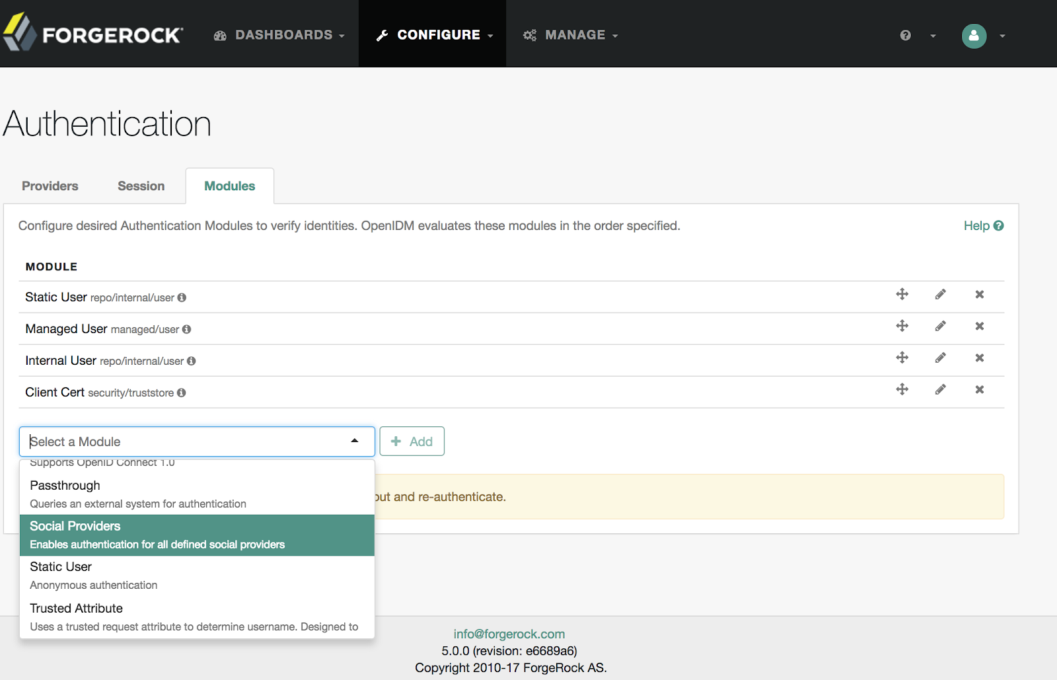
Task: Edit the Client Cert module
Action: tap(941, 389)
